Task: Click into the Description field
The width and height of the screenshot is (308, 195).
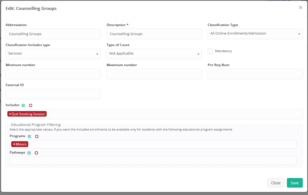Action: [x=154, y=34]
